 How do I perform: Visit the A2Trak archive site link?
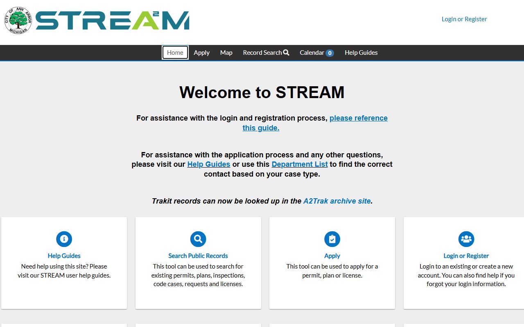(337, 201)
